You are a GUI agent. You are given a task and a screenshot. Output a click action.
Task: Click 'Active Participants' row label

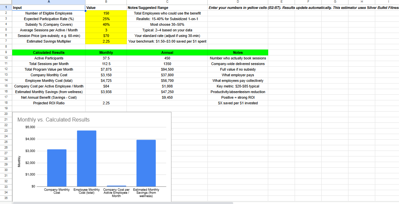click(x=49, y=58)
